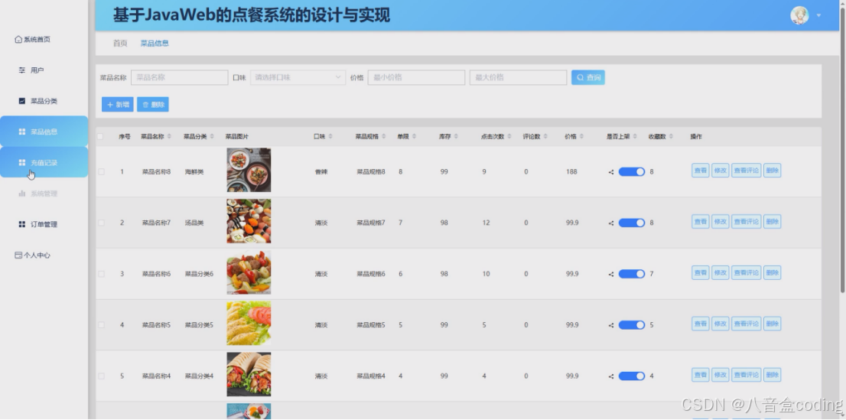Open the 请选择口味 dropdown

[298, 77]
